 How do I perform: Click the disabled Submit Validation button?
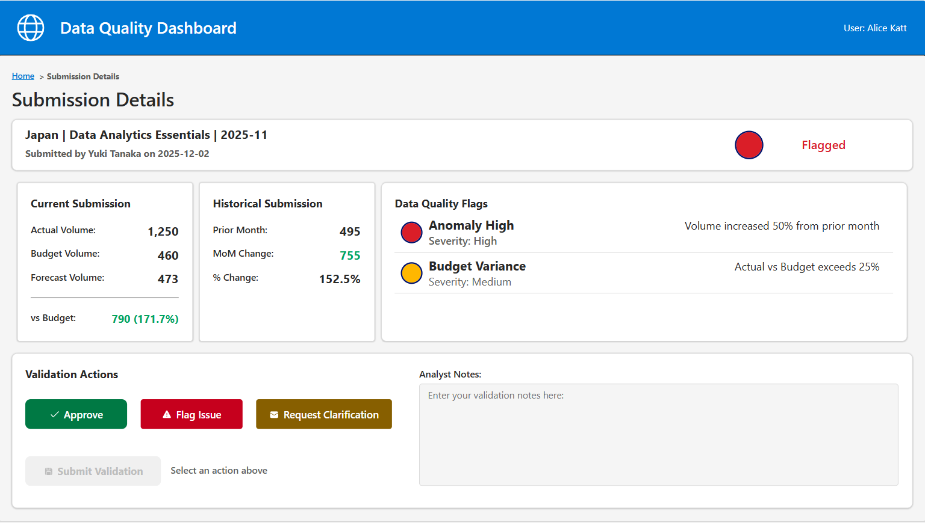(x=93, y=471)
